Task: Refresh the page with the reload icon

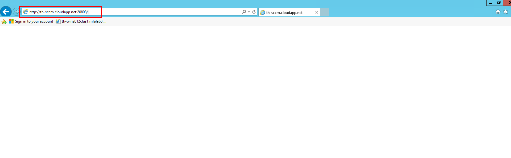Action: [254, 12]
